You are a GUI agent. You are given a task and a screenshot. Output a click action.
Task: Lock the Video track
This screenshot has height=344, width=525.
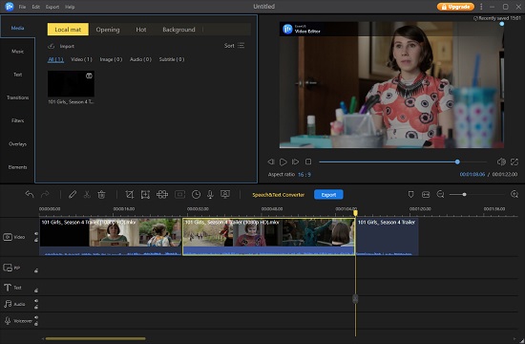point(36,240)
